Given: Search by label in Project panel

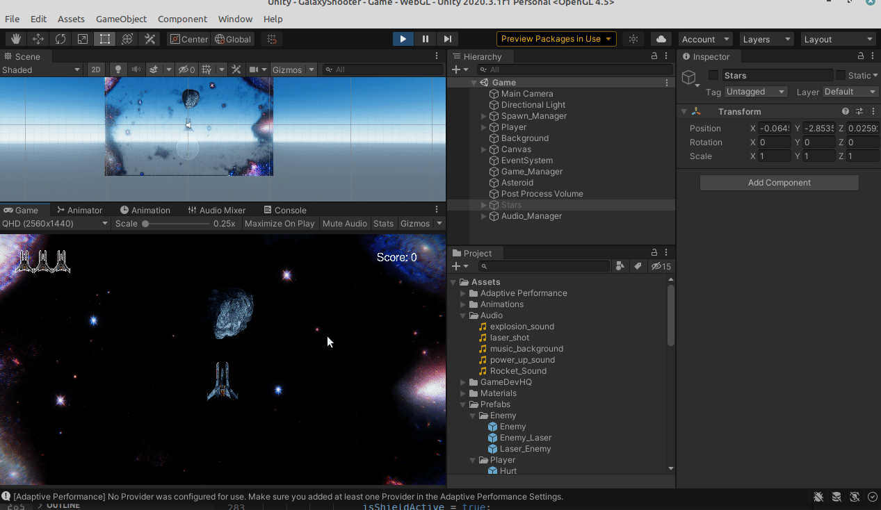Looking at the screenshot, I should pos(638,266).
